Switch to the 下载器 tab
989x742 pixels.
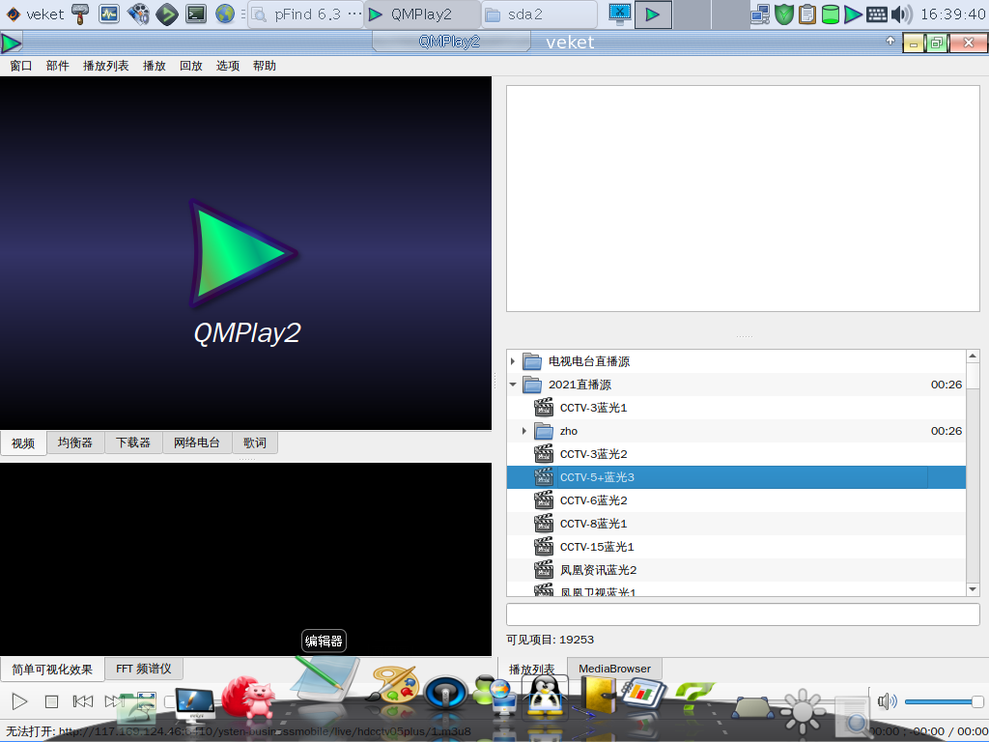133,442
